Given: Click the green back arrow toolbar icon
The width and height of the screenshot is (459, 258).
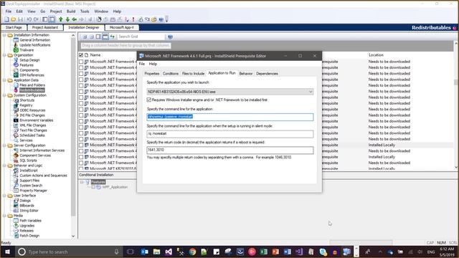Looking at the screenshot, I should [x=75, y=19].
